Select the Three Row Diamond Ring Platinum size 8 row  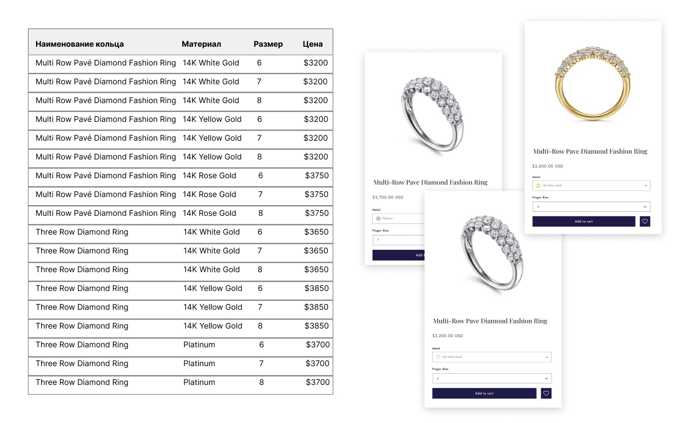click(x=180, y=382)
